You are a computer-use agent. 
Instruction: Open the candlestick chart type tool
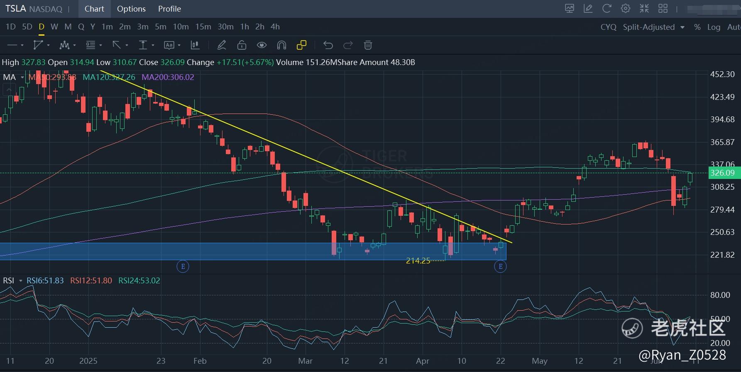point(195,45)
